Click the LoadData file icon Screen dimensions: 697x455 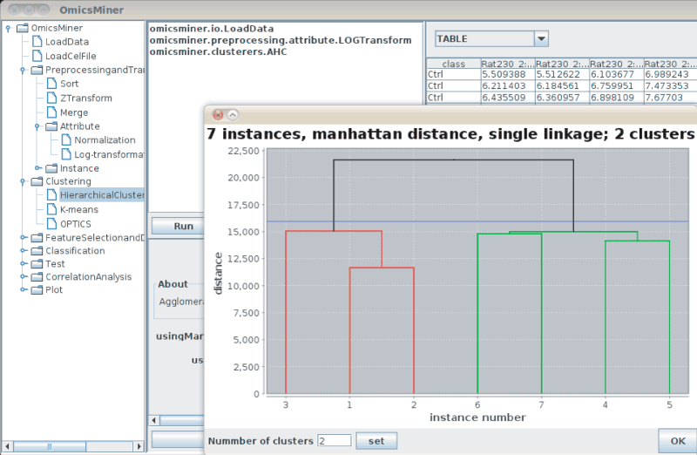[x=37, y=42]
